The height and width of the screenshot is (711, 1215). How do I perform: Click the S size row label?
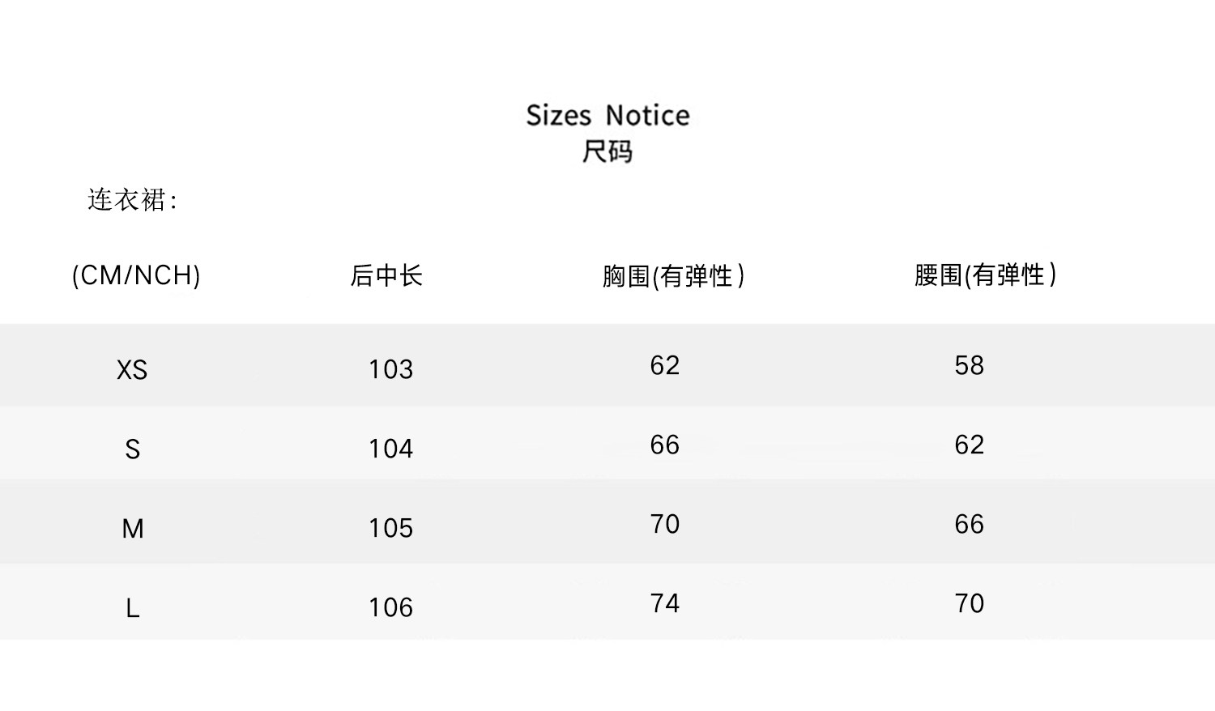pos(133,449)
